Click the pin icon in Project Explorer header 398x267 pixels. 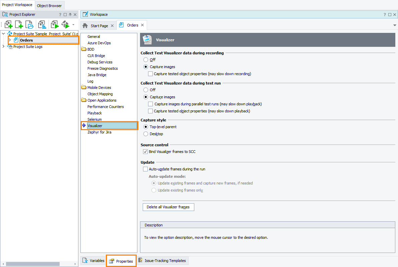coord(70,14)
